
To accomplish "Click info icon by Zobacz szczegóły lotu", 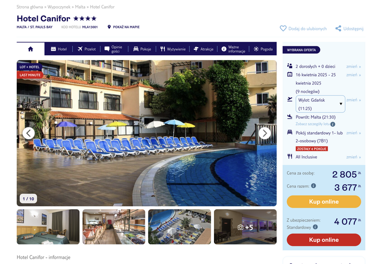I will tap(333, 124).
